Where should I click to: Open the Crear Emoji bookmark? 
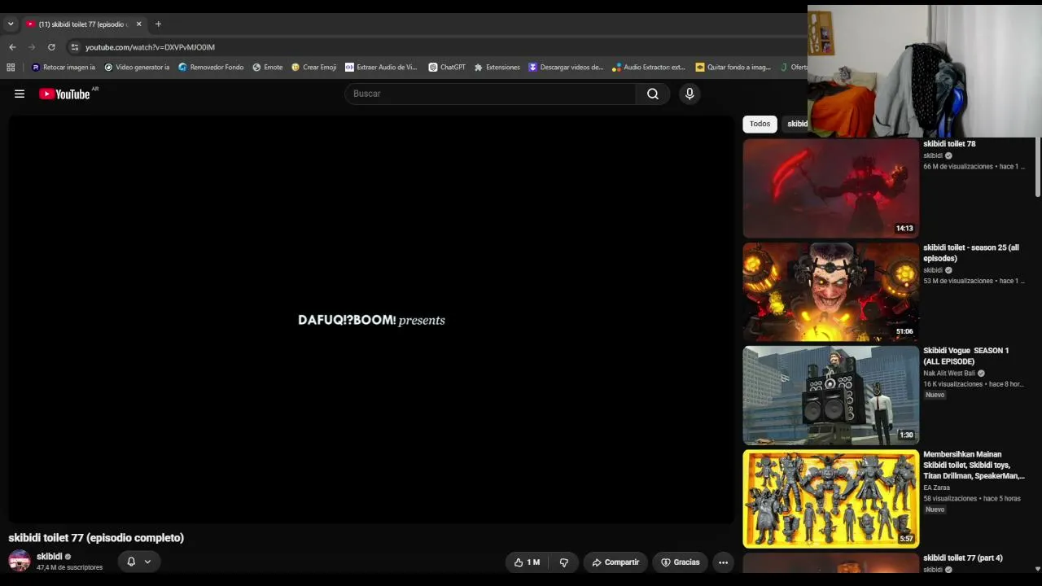(313, 68)
